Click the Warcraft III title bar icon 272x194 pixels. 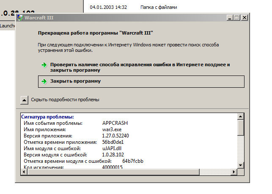click(20, 17)
